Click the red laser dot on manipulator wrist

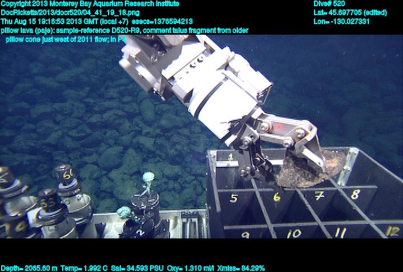(x=279, y=126)
